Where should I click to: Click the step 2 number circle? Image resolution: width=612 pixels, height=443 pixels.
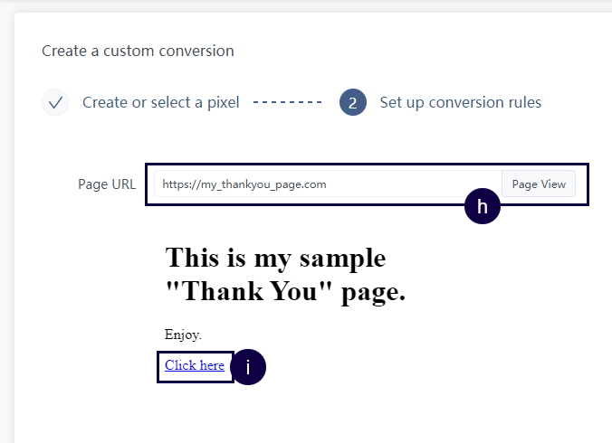tap(352, 102)
